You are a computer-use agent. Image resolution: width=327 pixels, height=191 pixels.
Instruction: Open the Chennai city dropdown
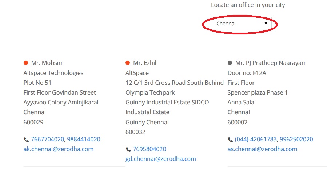(241, 24)
